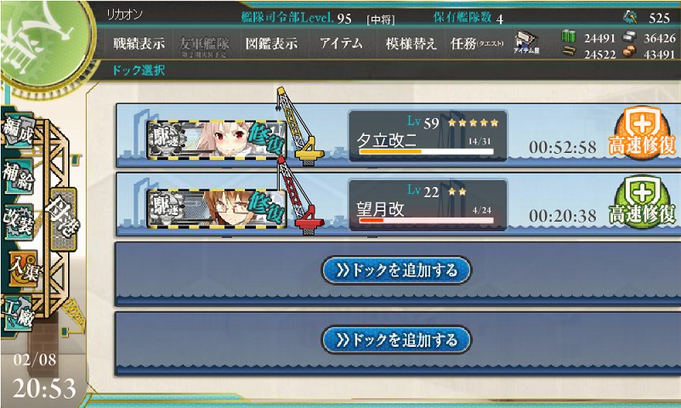Open the 模様替え menu item
The image size is (681, 408).
click(411, 43)
